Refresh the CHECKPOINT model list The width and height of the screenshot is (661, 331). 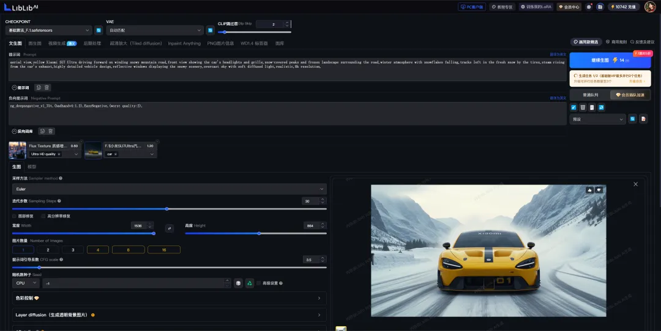tap(99, 31)
